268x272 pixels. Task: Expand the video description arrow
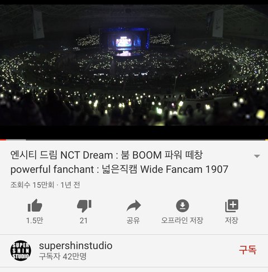point(257,156)
